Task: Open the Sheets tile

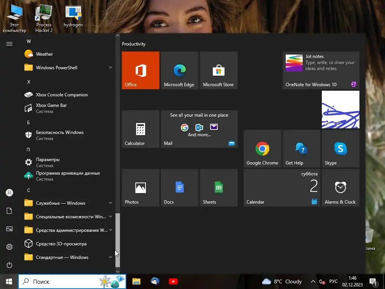Action: 219,188
